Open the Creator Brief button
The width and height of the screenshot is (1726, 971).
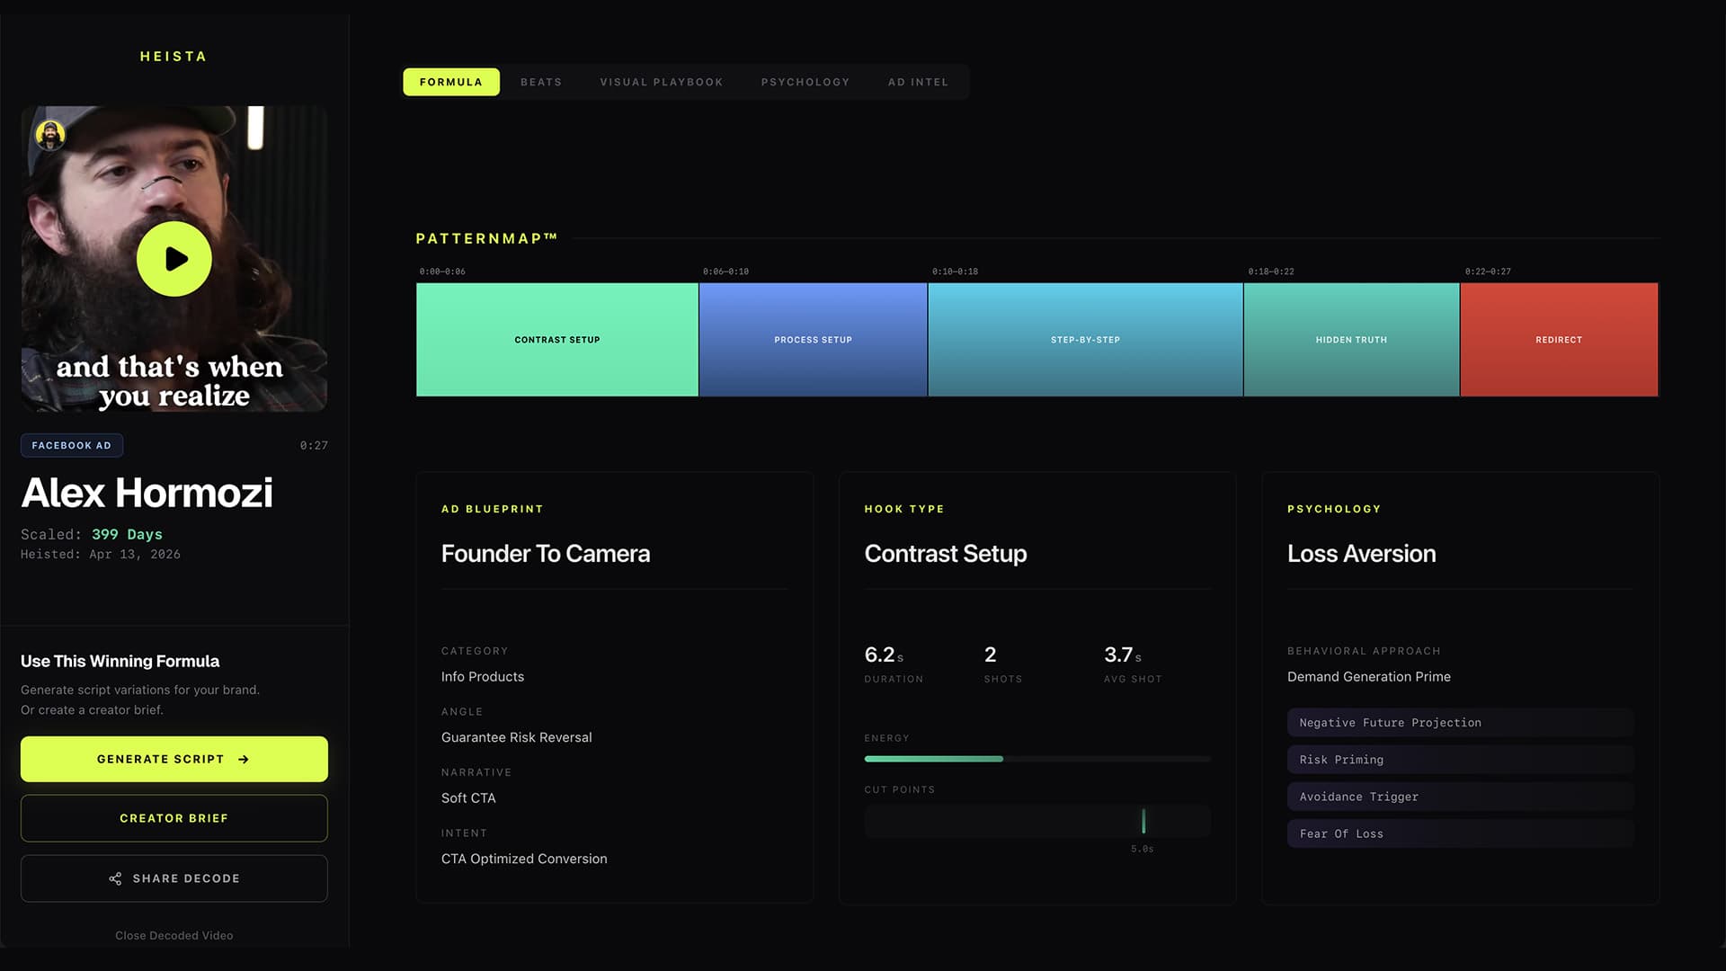point(174,818)
